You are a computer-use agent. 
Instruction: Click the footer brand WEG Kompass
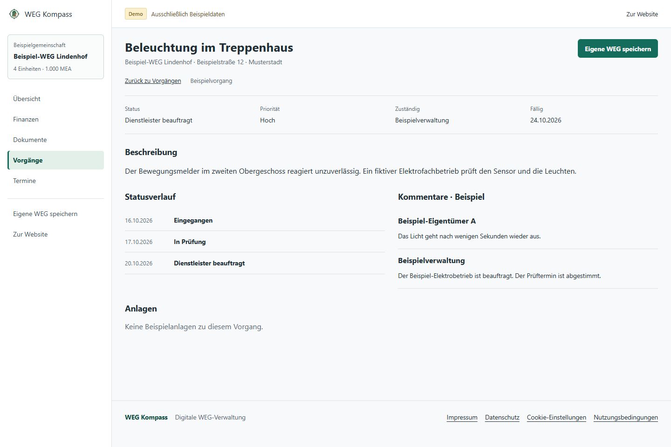(x=146, y=417)
